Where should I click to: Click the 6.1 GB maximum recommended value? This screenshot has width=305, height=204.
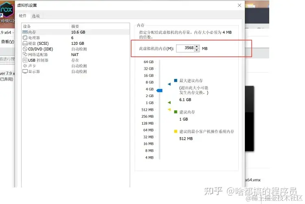click(185, 100)
